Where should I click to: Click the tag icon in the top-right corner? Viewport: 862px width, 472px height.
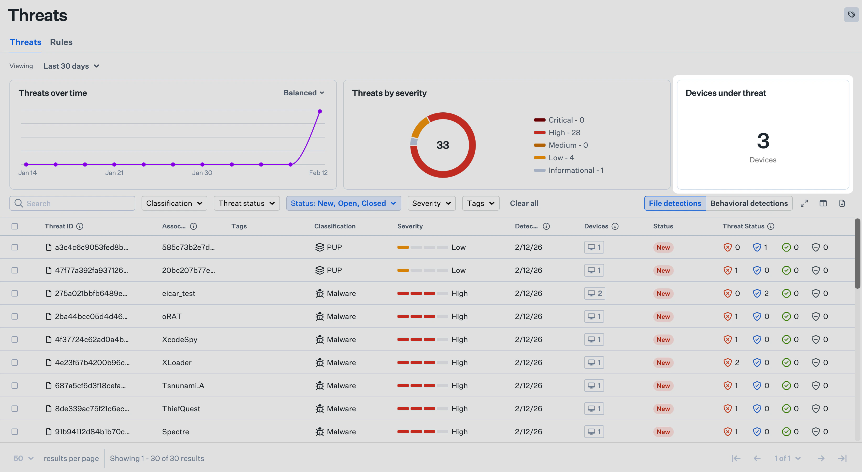[x=851, y=15]
